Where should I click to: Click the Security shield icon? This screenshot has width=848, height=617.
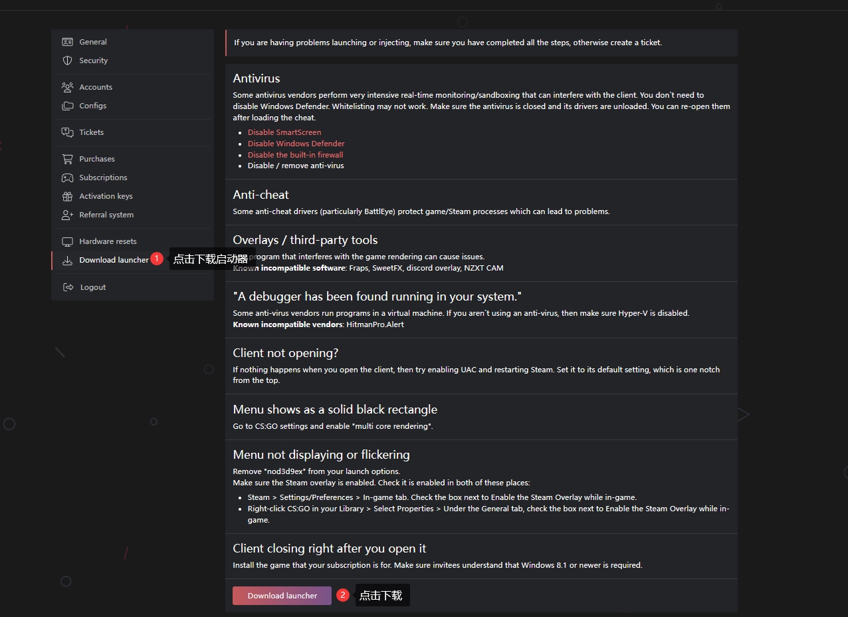(x=67, y=61)
